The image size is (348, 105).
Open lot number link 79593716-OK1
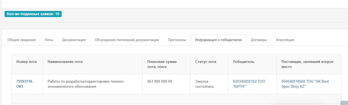[25, 84]
